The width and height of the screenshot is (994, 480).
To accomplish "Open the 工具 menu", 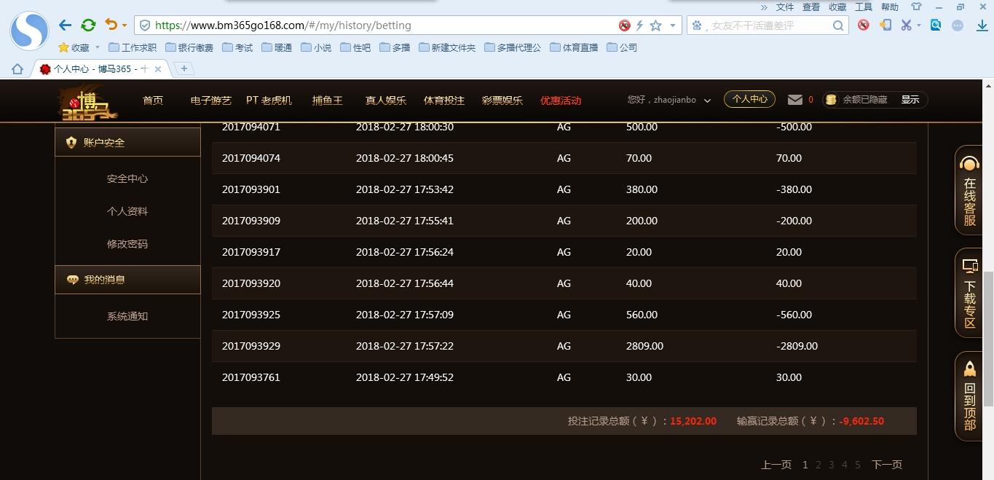I will (x=864, y=7).
